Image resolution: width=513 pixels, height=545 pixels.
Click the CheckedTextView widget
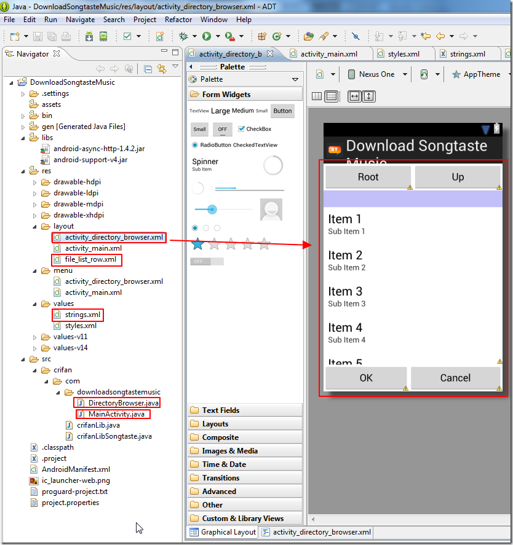pyautogui.click(x=255, y=145)
